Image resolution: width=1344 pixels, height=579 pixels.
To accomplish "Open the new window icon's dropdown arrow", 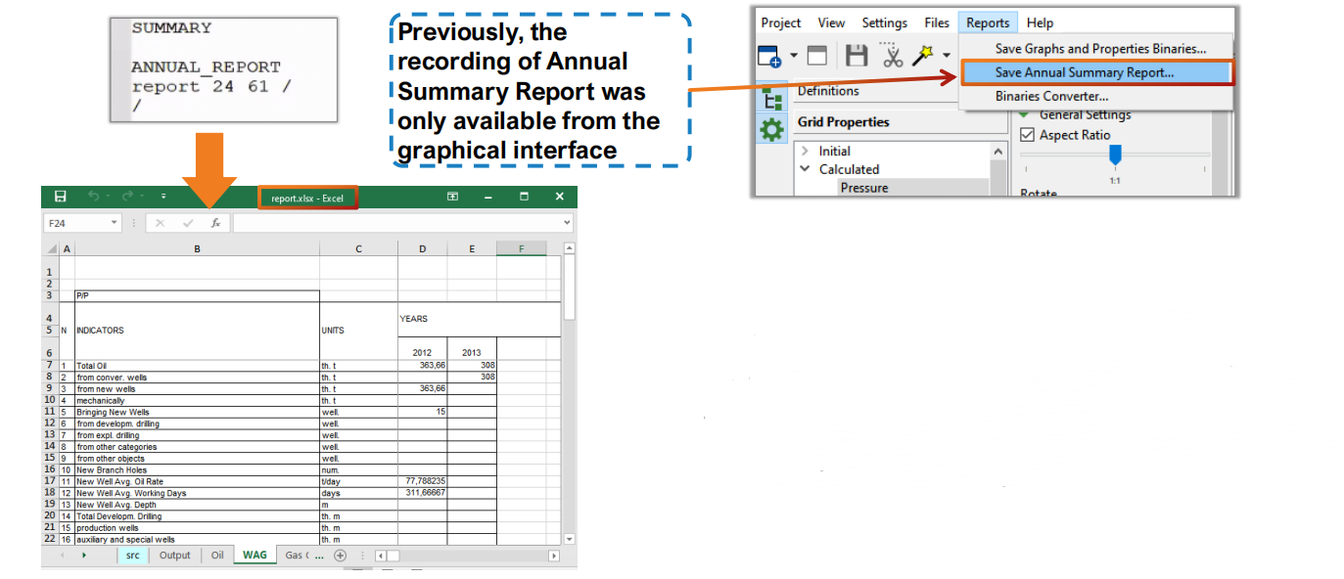I will point(794,56).
